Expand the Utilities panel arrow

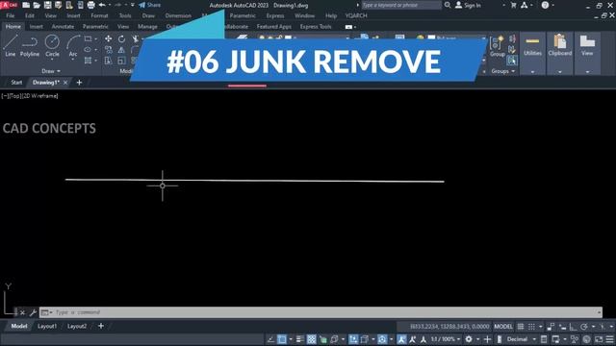coord(532,72)
